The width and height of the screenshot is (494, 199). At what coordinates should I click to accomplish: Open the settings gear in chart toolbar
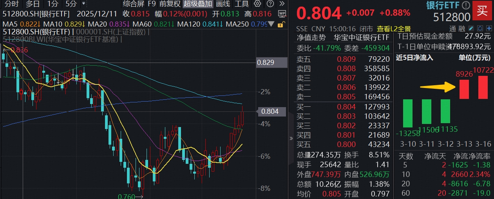(x=257, y=4)
